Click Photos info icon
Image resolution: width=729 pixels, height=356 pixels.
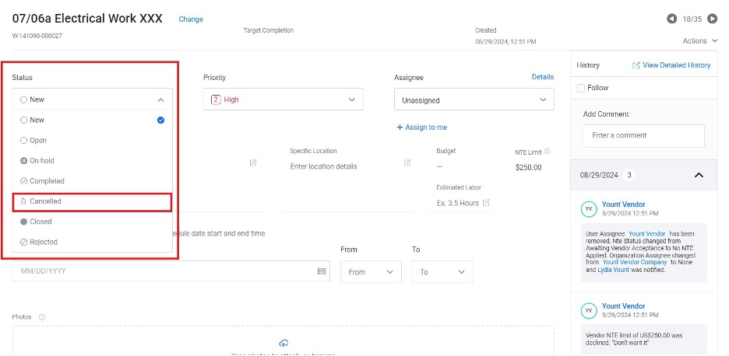click(x=42, y=317)
